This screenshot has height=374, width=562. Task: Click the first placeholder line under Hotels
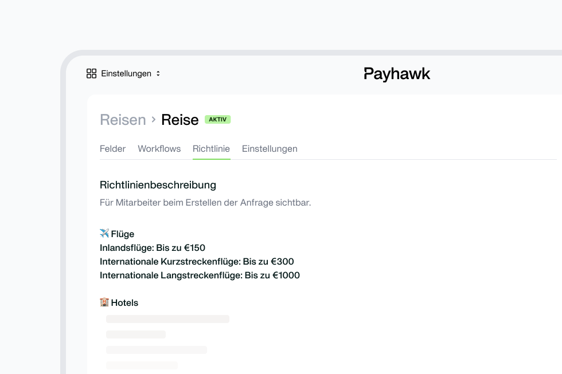pos(167,319)
